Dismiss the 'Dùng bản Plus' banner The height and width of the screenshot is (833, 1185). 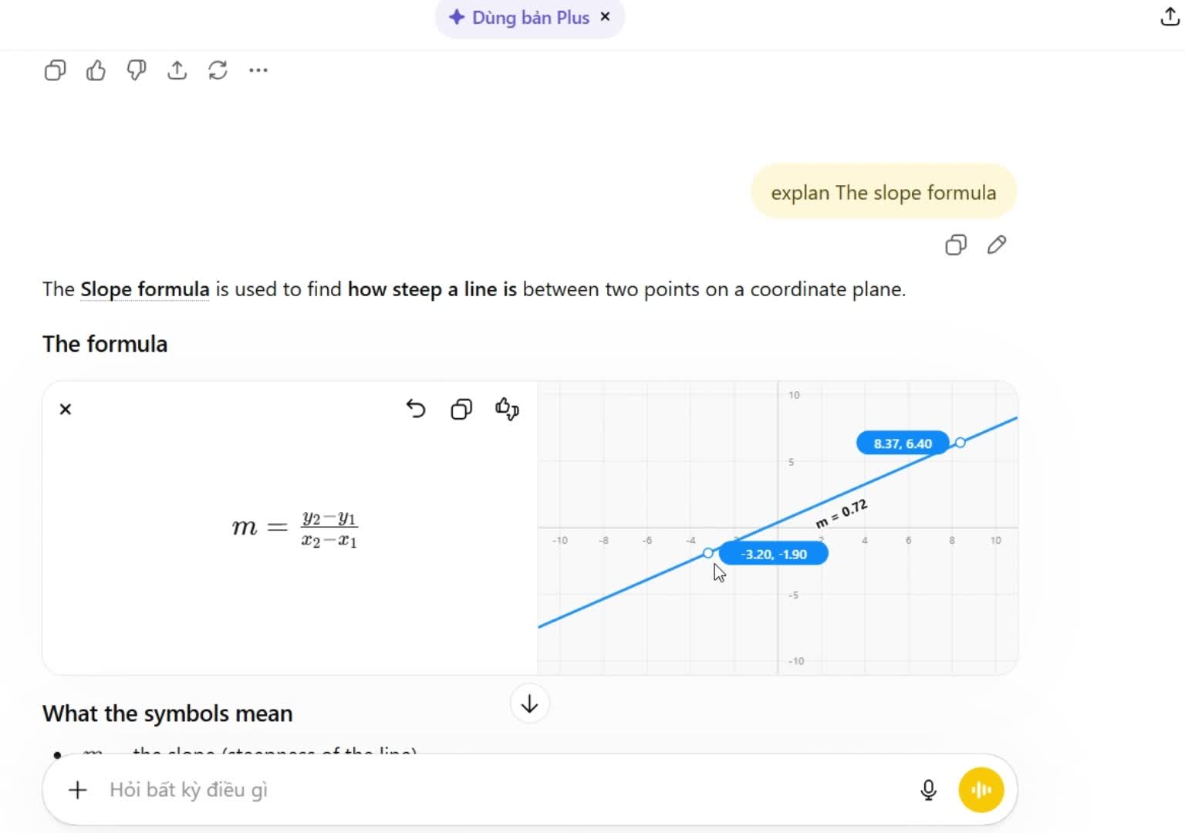coord(606,16)
